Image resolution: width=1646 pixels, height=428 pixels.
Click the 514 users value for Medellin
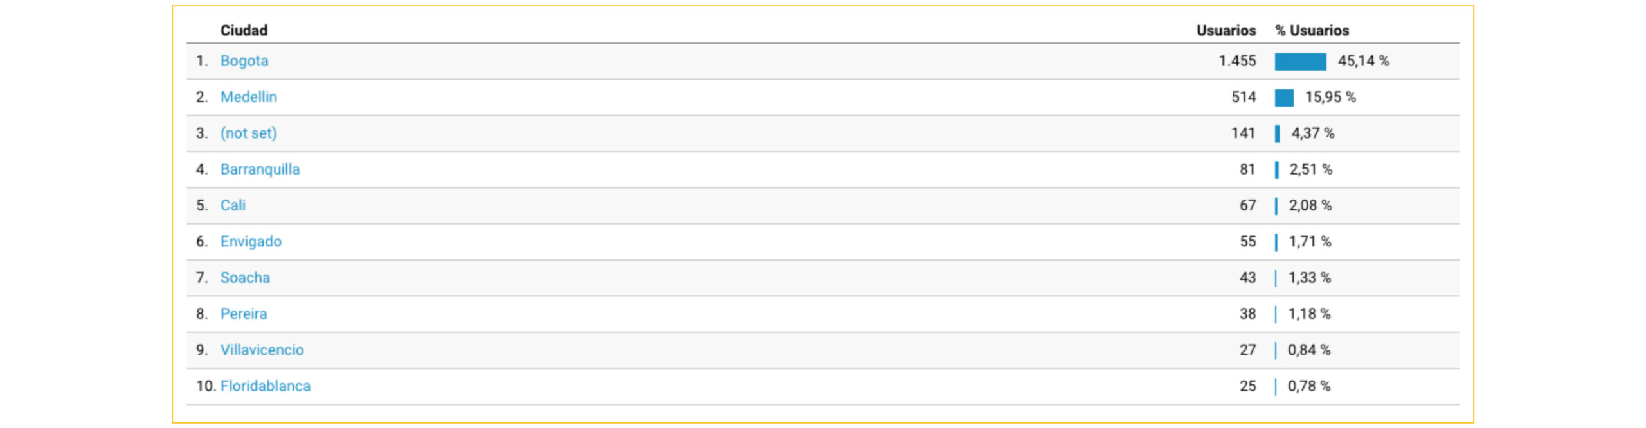tap(1243, 97)
